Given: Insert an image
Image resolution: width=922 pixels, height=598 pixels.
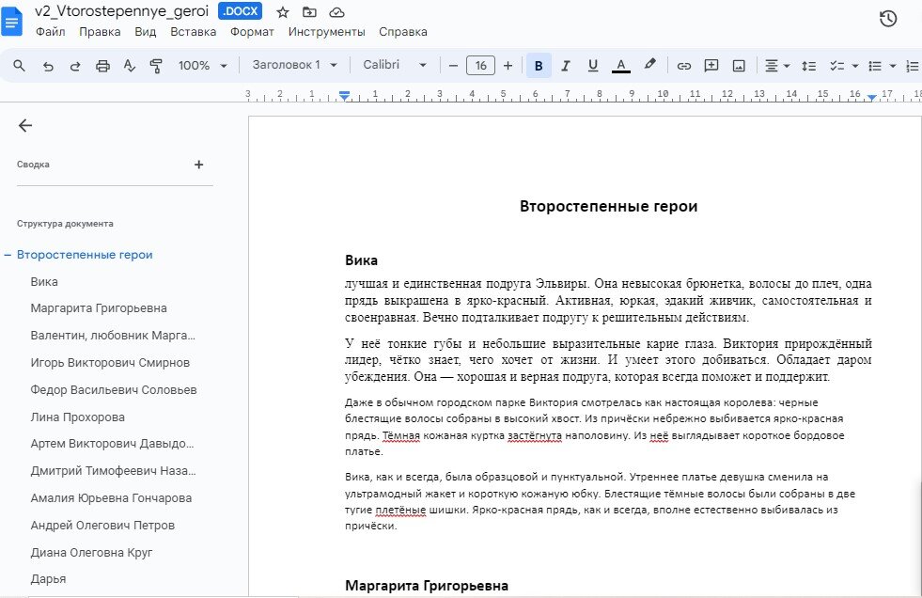Looking at the screenshot, I should [x=739, y=66].
